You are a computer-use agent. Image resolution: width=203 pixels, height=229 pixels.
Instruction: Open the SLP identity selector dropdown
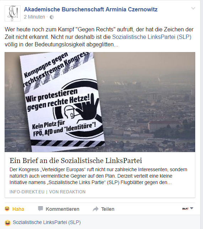[188, 209]
